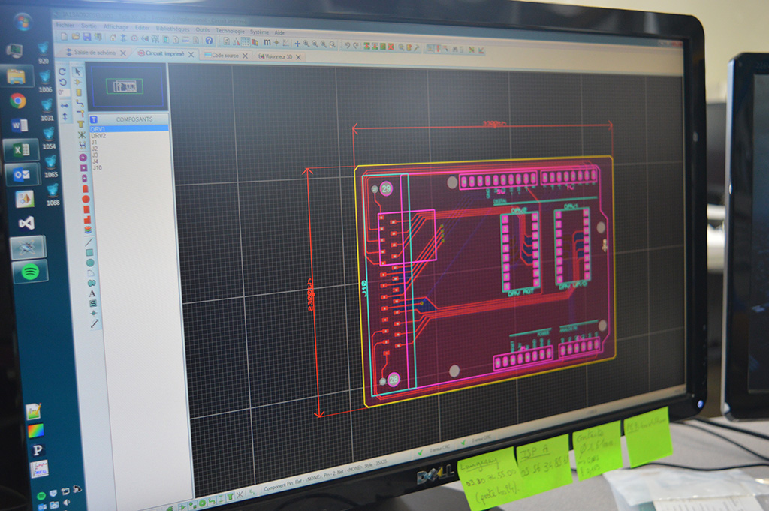Select the text 'A' tool

pos(92,294)
